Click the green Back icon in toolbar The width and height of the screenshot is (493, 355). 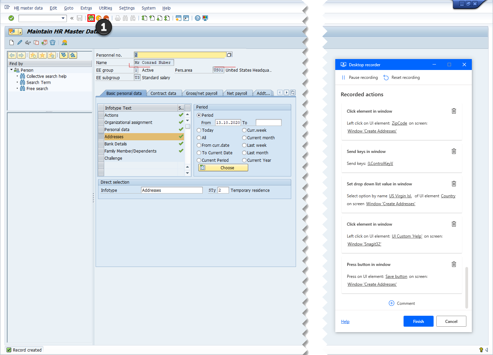(91, 18)
